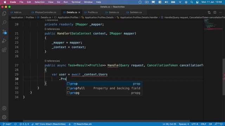The height and width of the screenshot is (126, 225).
Task: Open the Terminal menu
Action: click(76, 2)
